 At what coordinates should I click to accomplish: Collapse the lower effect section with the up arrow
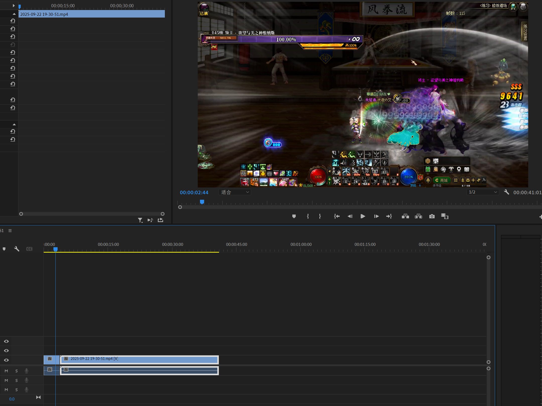[x=14, y=124]
